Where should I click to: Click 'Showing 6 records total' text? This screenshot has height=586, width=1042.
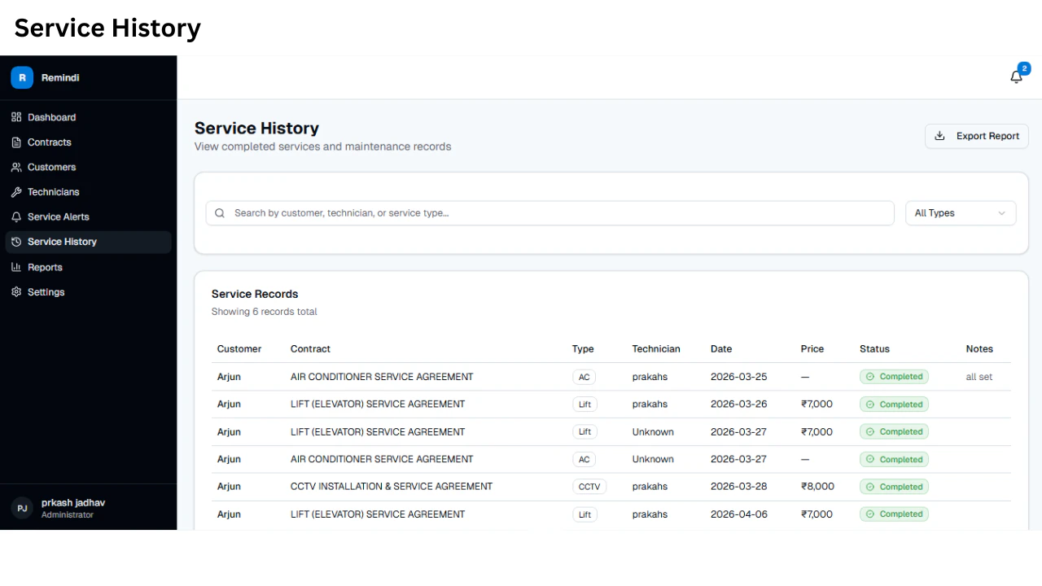point(265,312)
